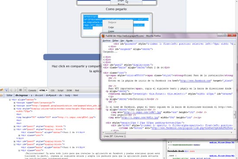Click the web.es...fil.com (línea 39) CSS source link
The image size is (238, 159).
222,143
